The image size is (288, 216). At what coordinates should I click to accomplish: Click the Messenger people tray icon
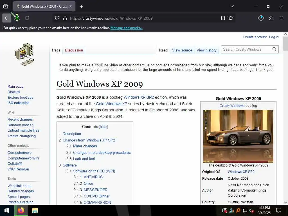click(231, 210)
